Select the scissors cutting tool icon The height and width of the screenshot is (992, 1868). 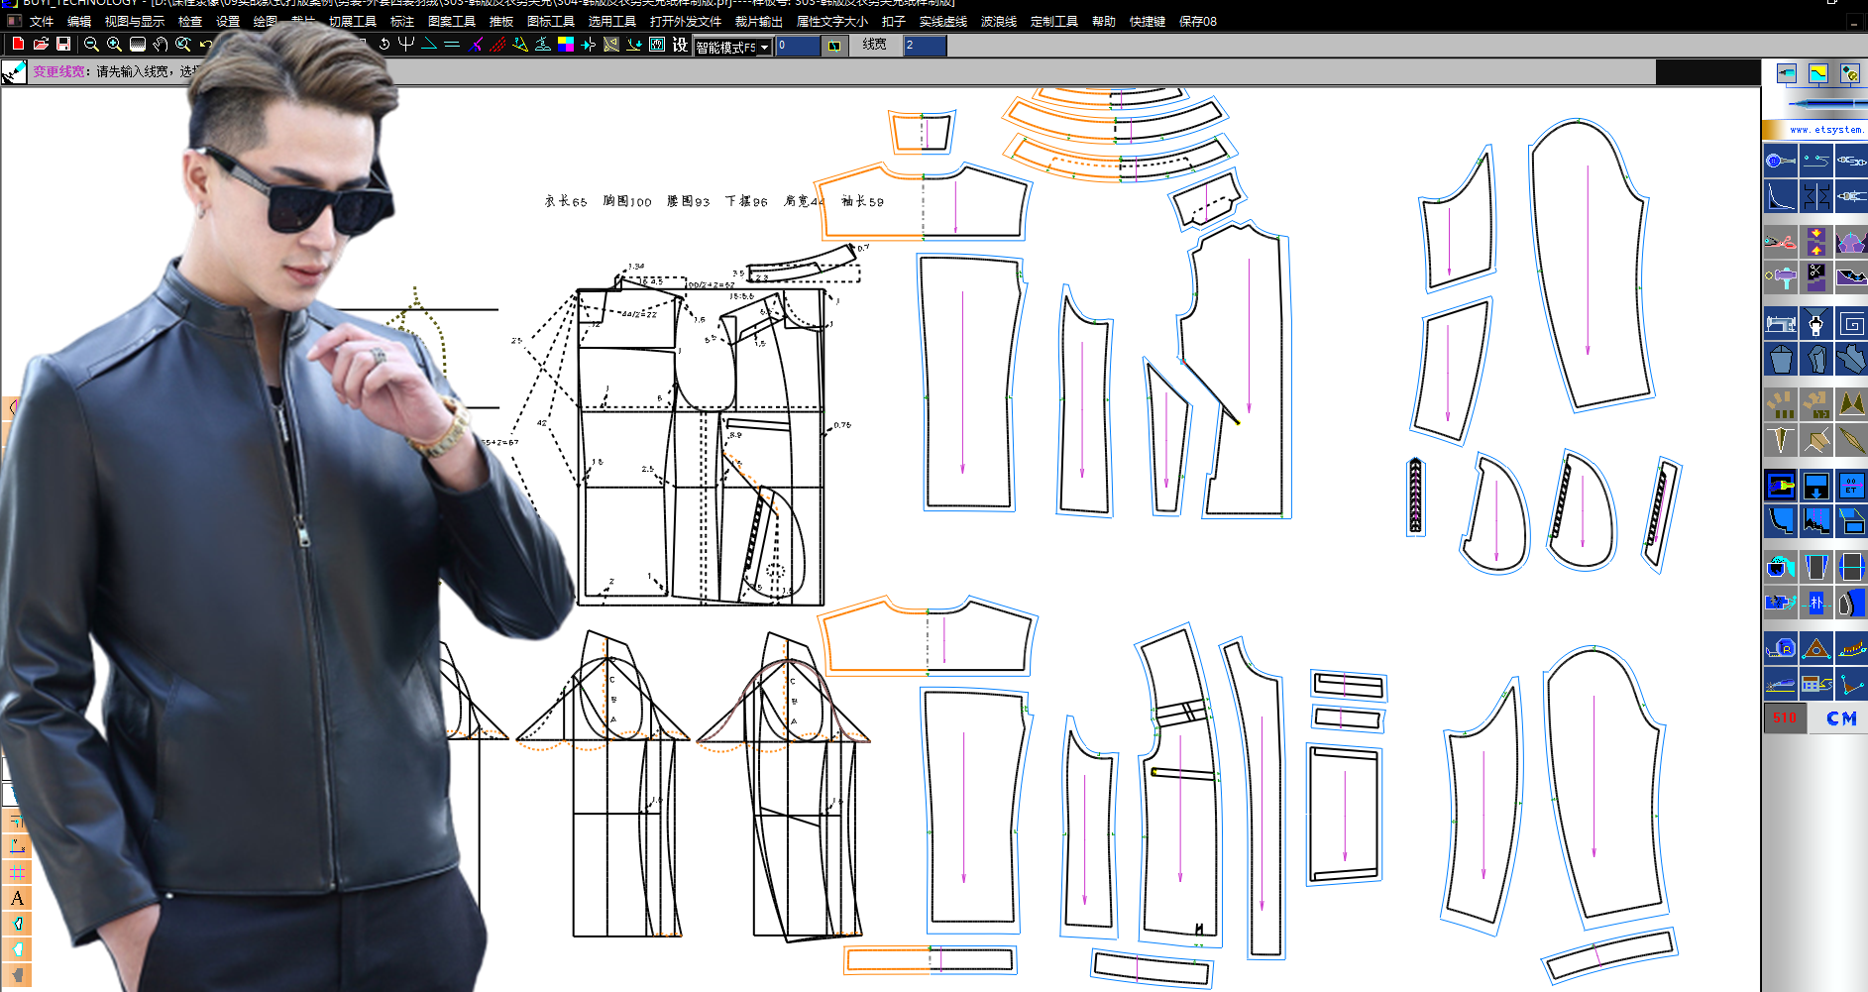[1780, 241]
